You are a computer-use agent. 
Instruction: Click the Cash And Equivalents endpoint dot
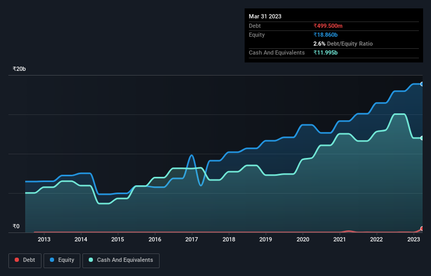tap(422, 138)
